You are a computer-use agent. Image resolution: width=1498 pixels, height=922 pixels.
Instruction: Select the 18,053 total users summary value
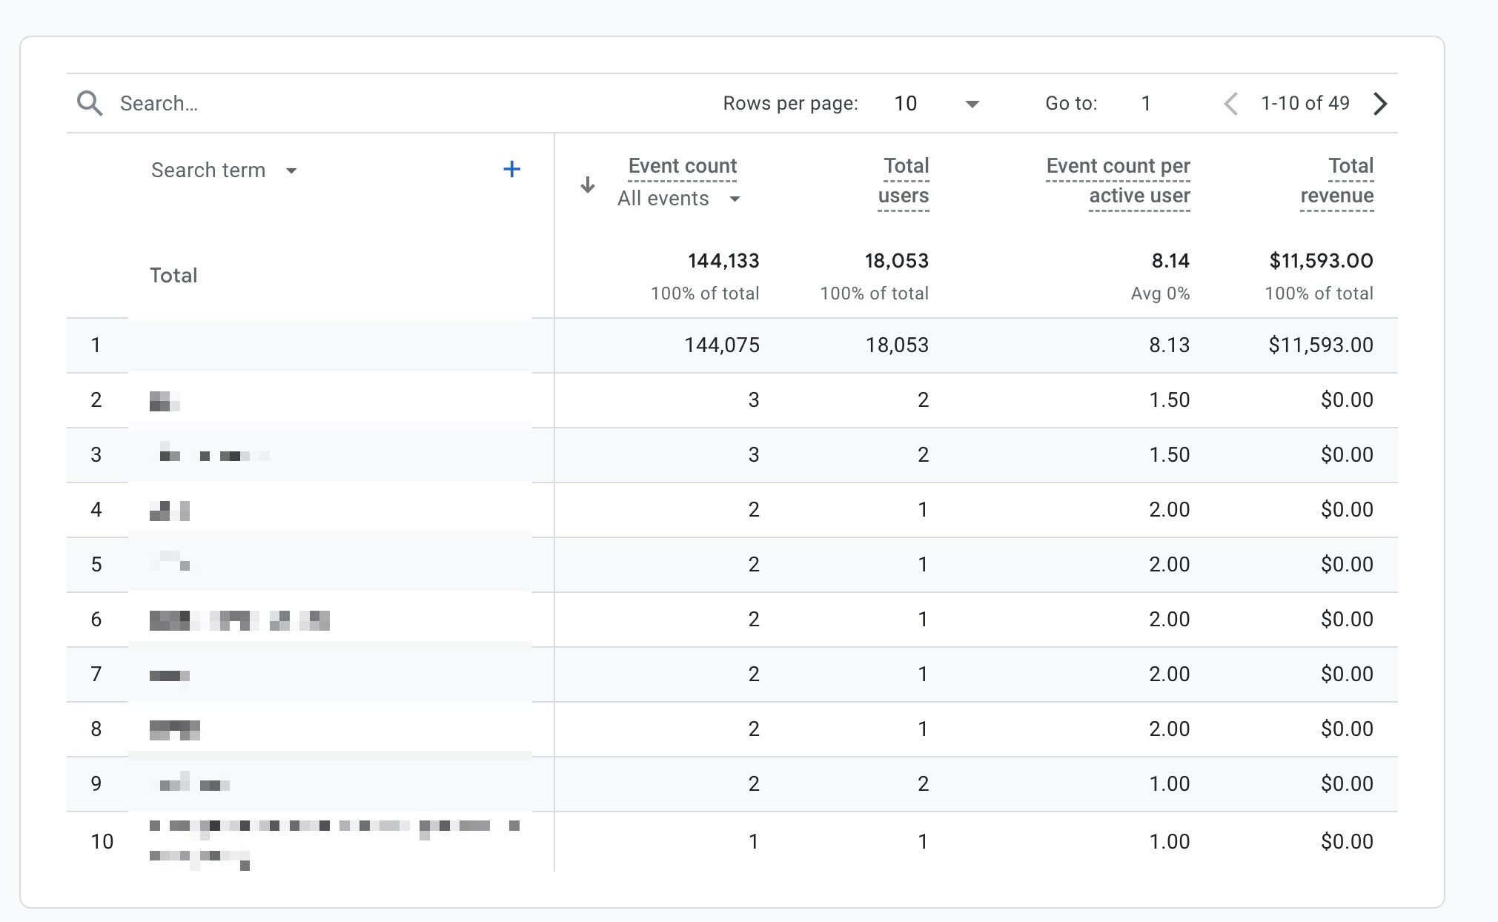click(896, 261)
